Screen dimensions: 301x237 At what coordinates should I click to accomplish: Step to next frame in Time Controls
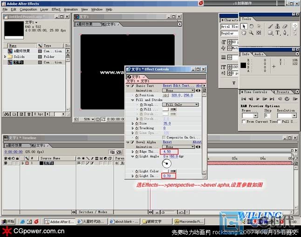(x=265, y=99)
